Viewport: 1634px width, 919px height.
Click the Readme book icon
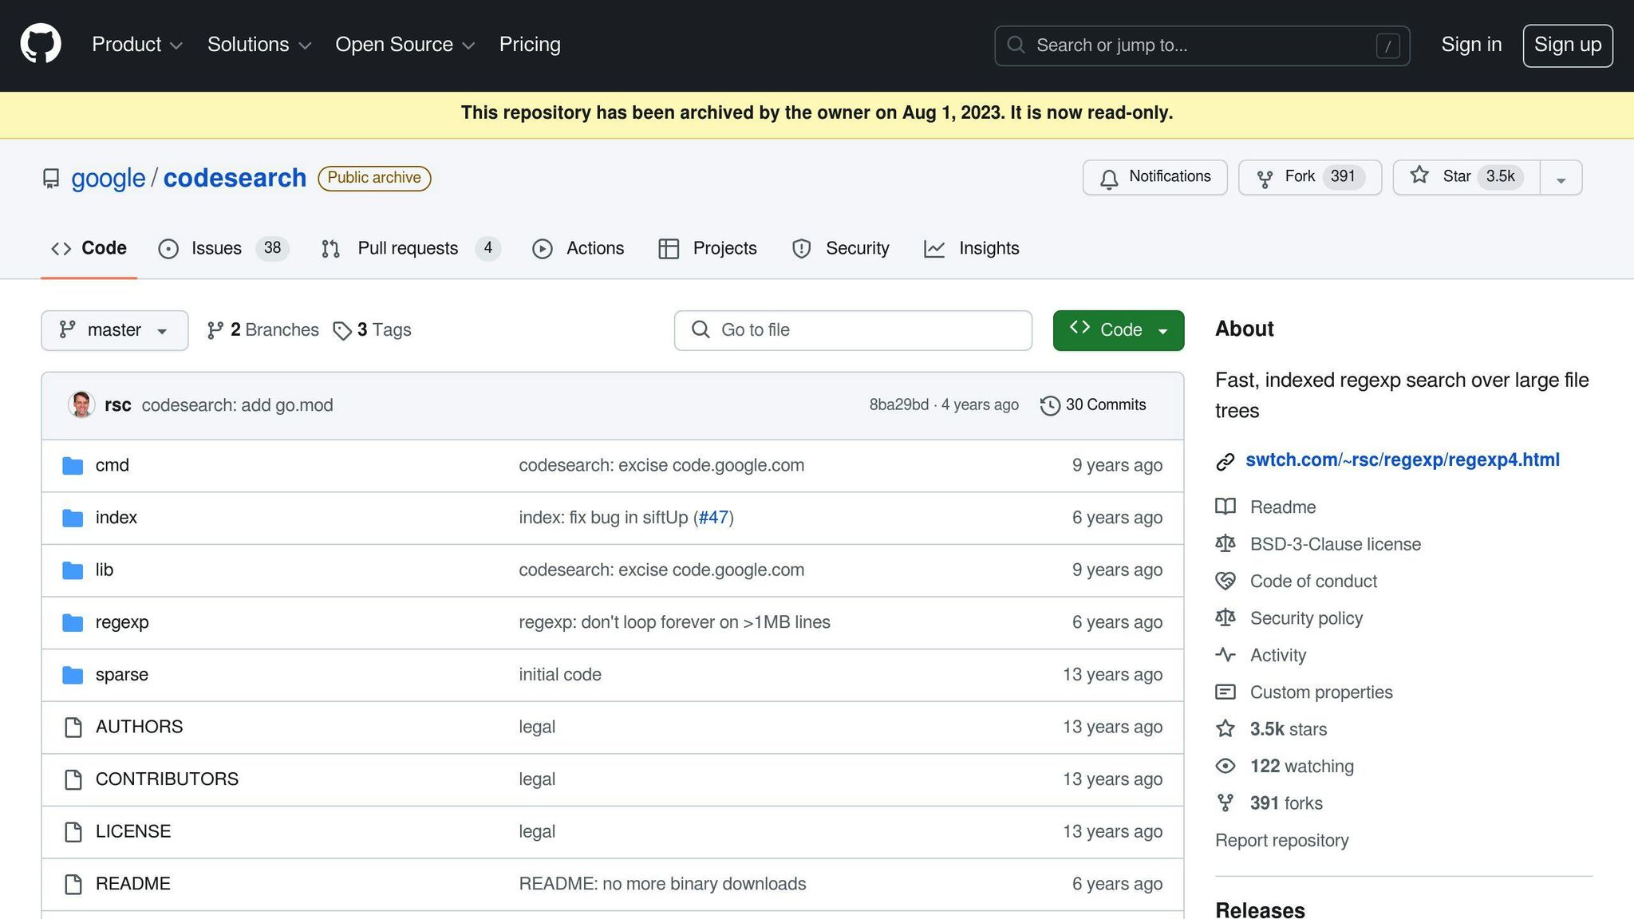coord(1225,507)
